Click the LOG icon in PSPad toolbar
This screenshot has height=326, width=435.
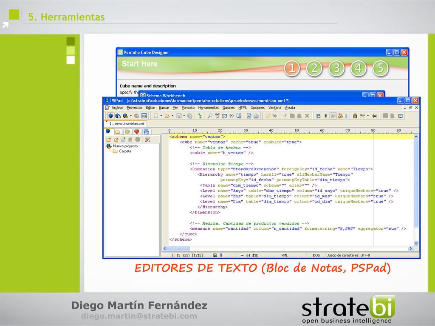point(144,115)
